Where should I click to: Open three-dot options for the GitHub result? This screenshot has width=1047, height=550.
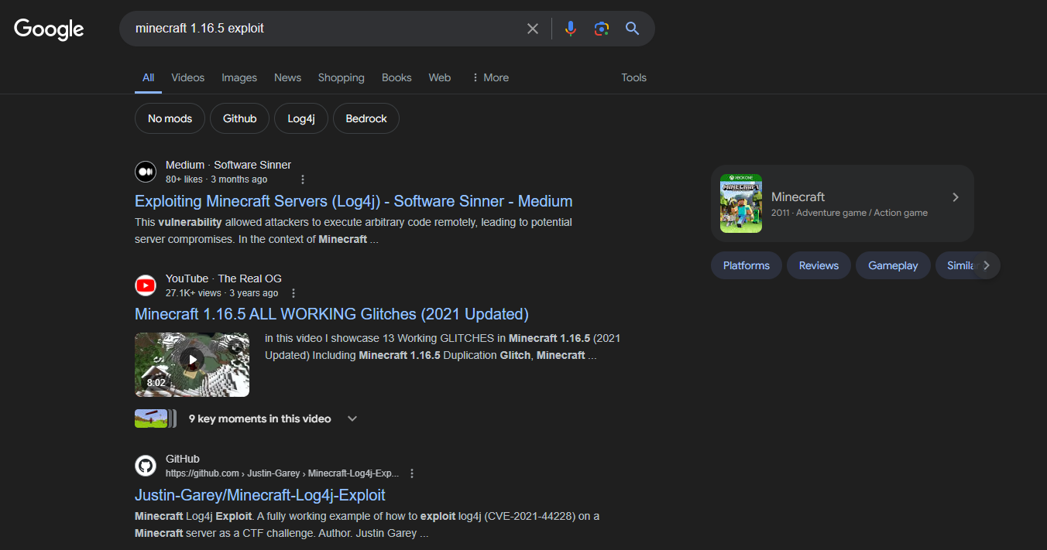412,473
